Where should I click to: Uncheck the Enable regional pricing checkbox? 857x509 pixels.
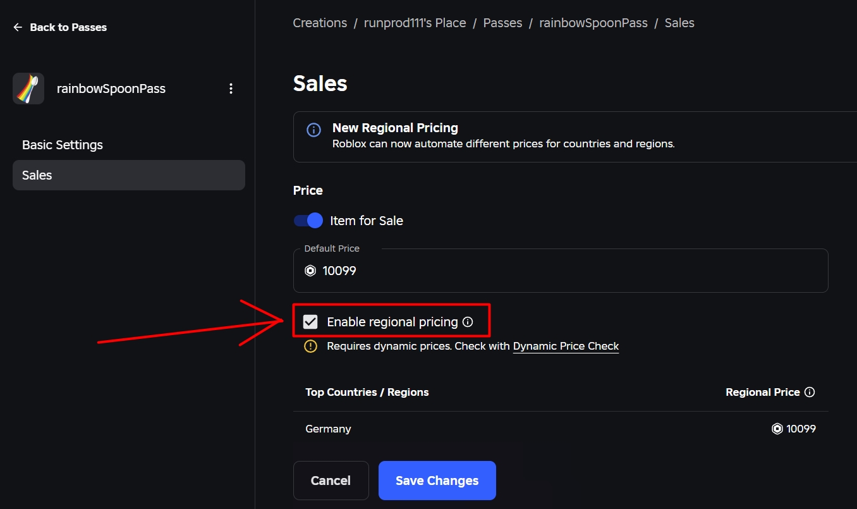click(x=310, y=322)
